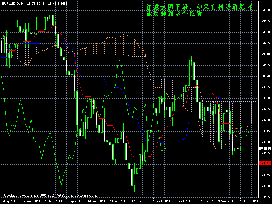
Task: Click the date label 23 Sep 2011
Action: (118, 201)
